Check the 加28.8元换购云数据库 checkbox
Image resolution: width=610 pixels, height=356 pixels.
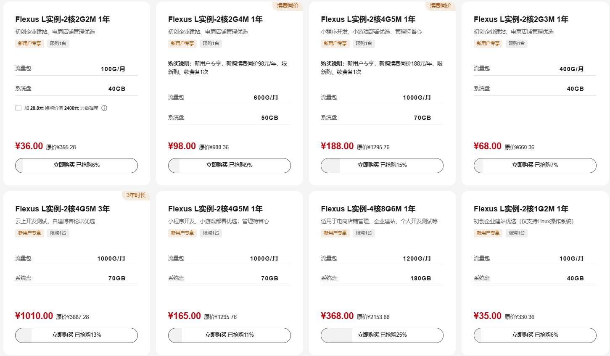[x=18, y=108]
